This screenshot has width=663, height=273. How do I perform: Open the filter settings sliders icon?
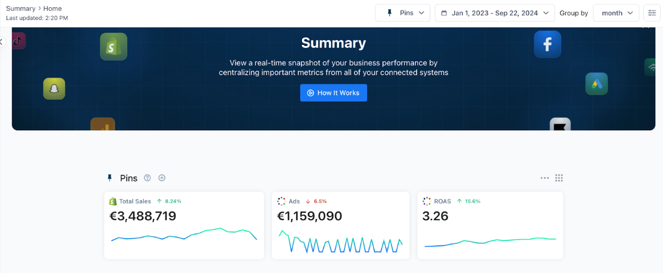click(651, 13)
